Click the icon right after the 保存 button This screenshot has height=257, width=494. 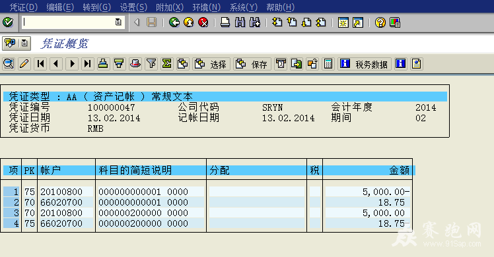[281, 64]
